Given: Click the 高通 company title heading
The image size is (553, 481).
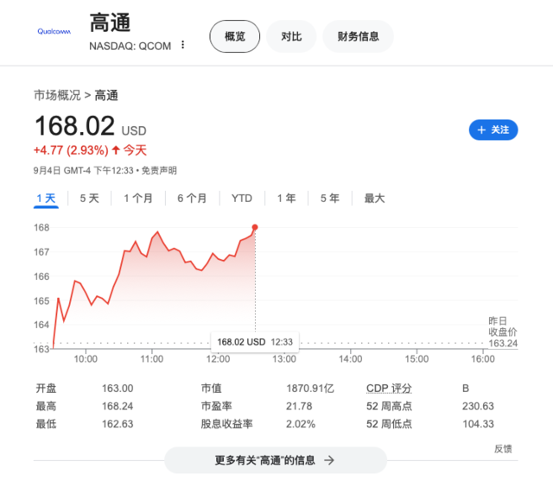Looking at the screenshot, I should 110,23.
